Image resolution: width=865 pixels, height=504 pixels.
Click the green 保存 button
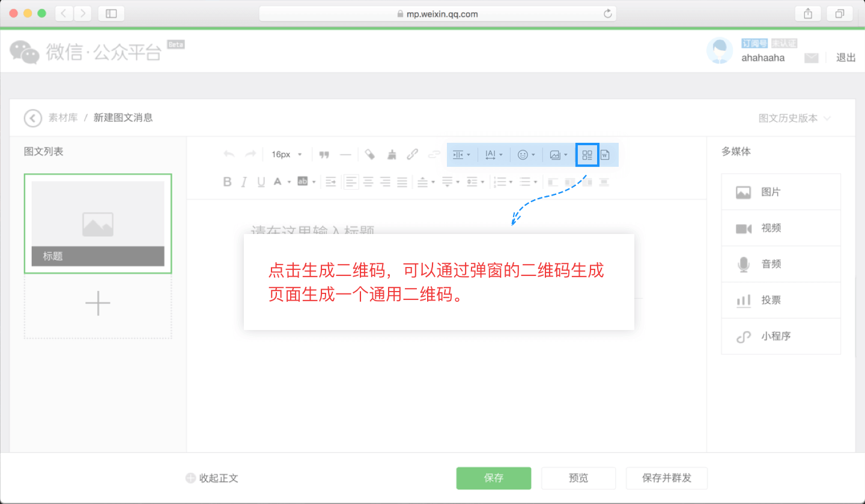point(494,478)
